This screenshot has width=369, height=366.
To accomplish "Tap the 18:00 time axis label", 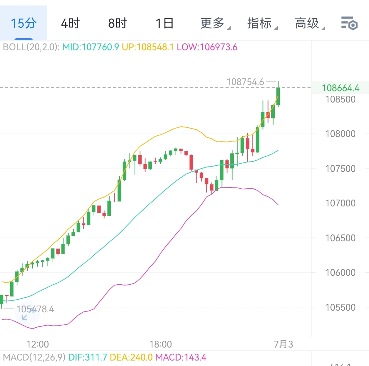I will click(161, 344).
